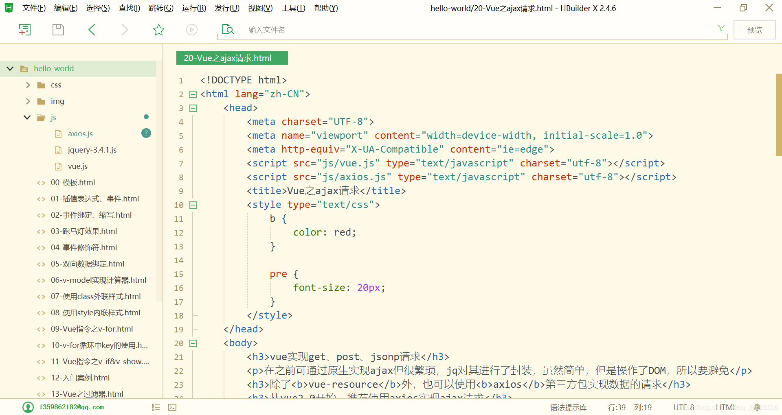Collapse the js folder
The image size is (782, 415).
(27, 117)
